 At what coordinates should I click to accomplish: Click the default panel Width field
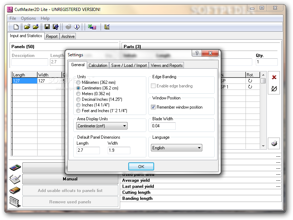click(119, 150)
